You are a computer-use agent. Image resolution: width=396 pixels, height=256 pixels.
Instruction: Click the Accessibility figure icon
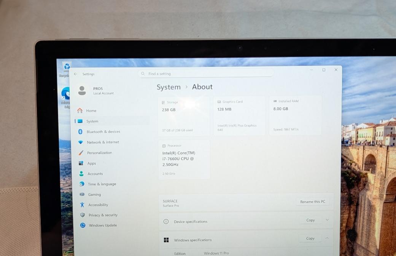pyautogui.click(x=82, y=205)
